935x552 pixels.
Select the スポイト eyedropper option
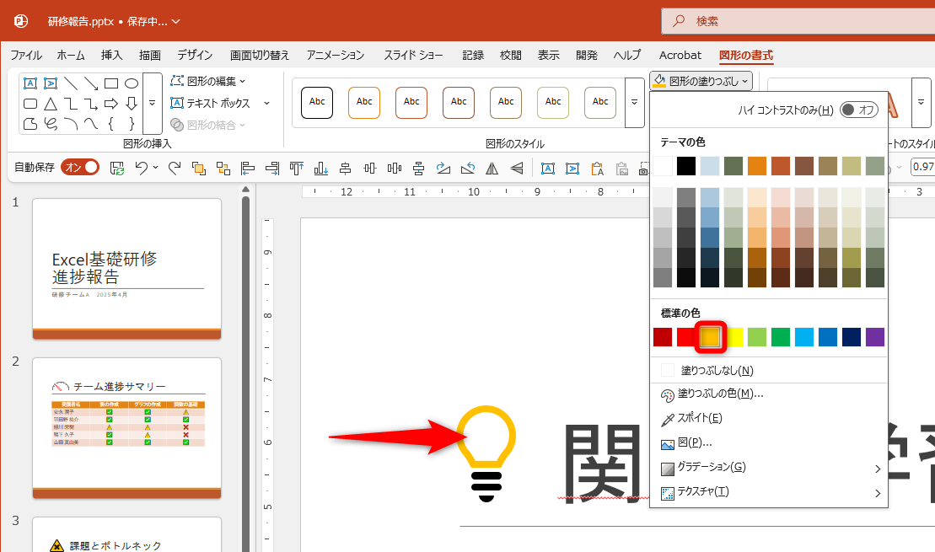coord(769,419)
